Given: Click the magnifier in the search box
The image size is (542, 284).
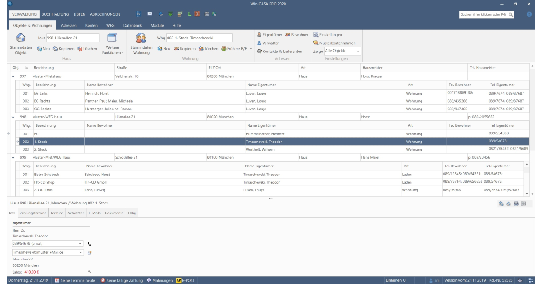Looking at the screenshot, I should pos(511,15).
